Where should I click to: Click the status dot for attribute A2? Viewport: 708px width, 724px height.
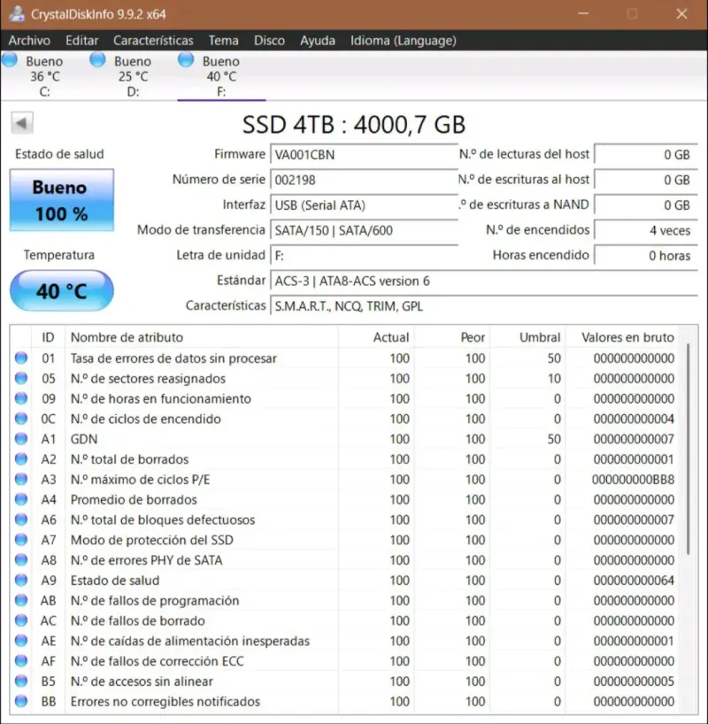pyautogui.click(x=21, y=459)
